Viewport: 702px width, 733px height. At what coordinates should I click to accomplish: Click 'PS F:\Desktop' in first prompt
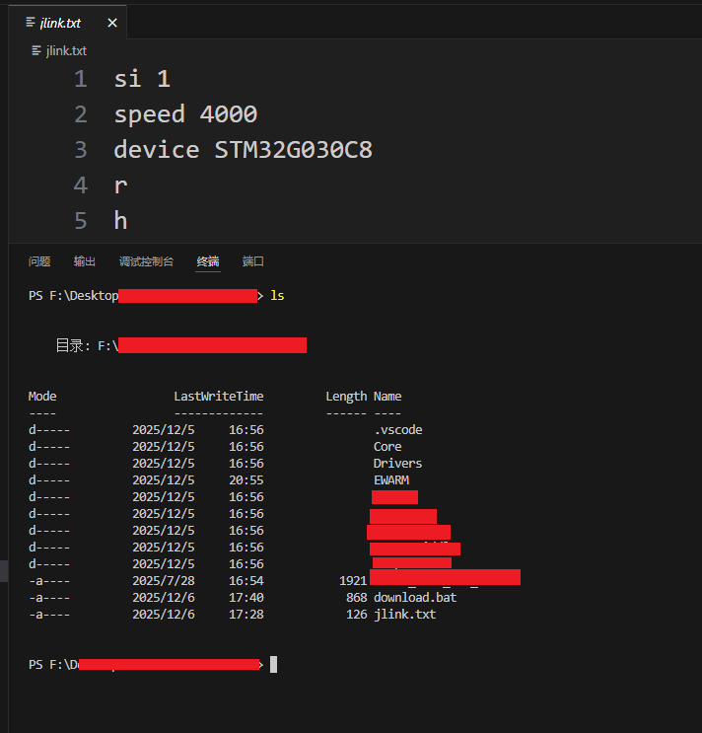coord(73,295)
